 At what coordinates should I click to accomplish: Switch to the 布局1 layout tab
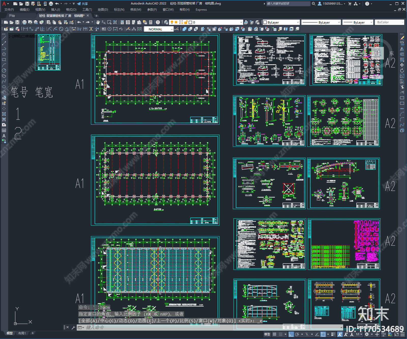pos(22,333)
